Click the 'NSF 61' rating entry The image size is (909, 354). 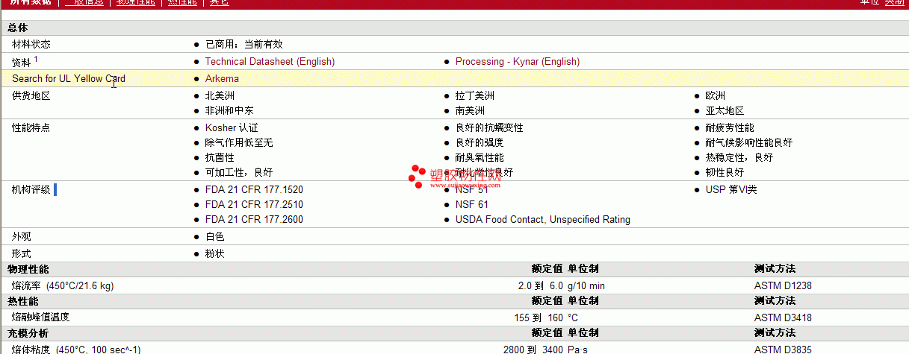point(472,204)
